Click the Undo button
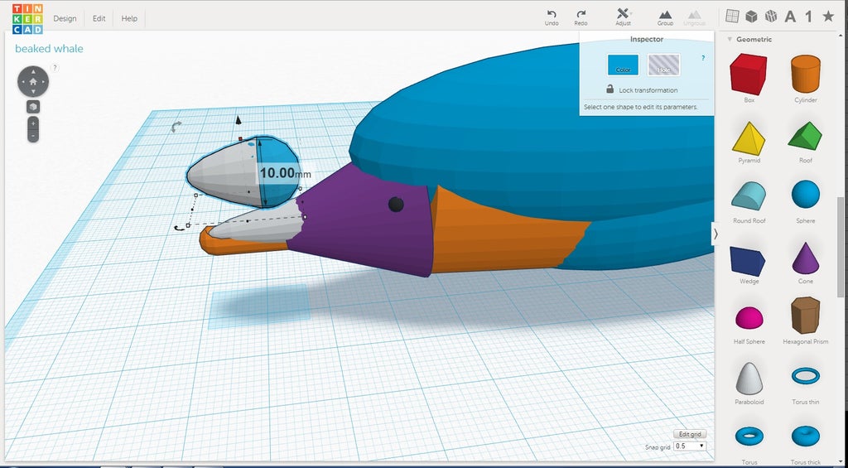Viewport: 848px width, 468px height. pyautogui.click(x=552, y=18)
